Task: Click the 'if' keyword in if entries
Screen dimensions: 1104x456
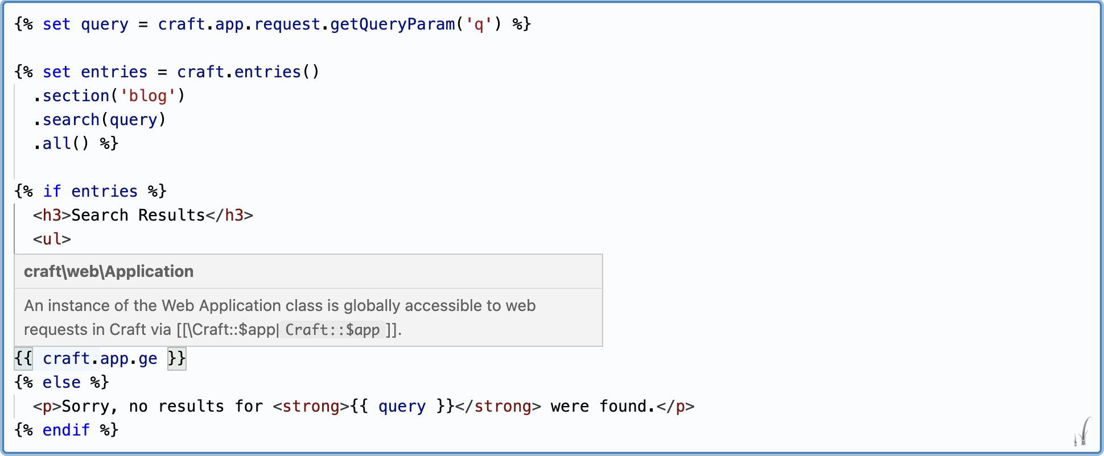Action: [52, 192]
